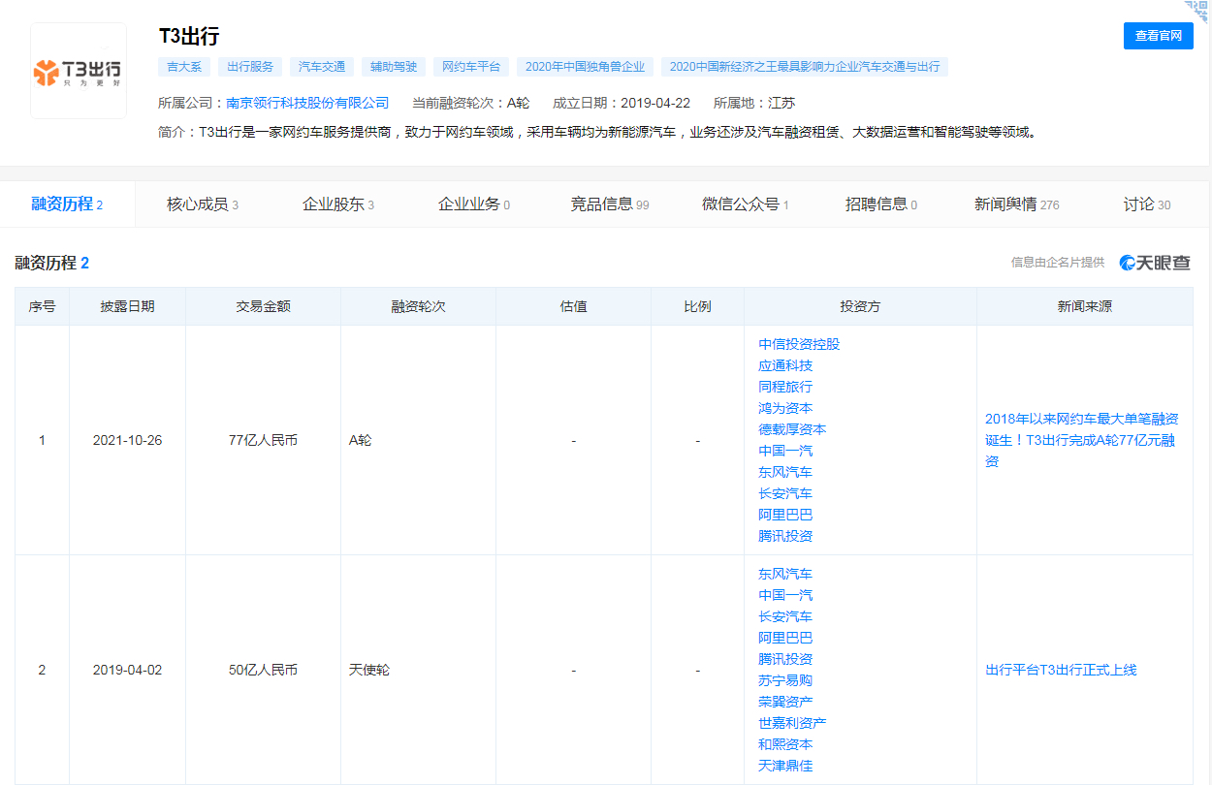Open investor 同程旅行 link
Screen dimensions: 1212x785
pyautogui.click(x=785, y=387)
